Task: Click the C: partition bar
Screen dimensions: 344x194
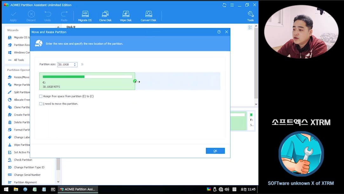Action: point(87,81)
